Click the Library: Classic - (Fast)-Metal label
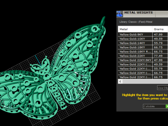Viewport: 168px width, 126px height. coord(136,22)
